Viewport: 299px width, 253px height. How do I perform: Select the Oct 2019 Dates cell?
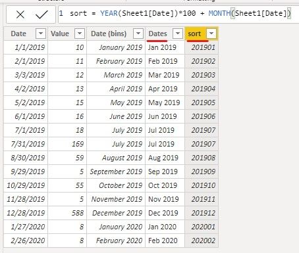click(x=165, y=185)
